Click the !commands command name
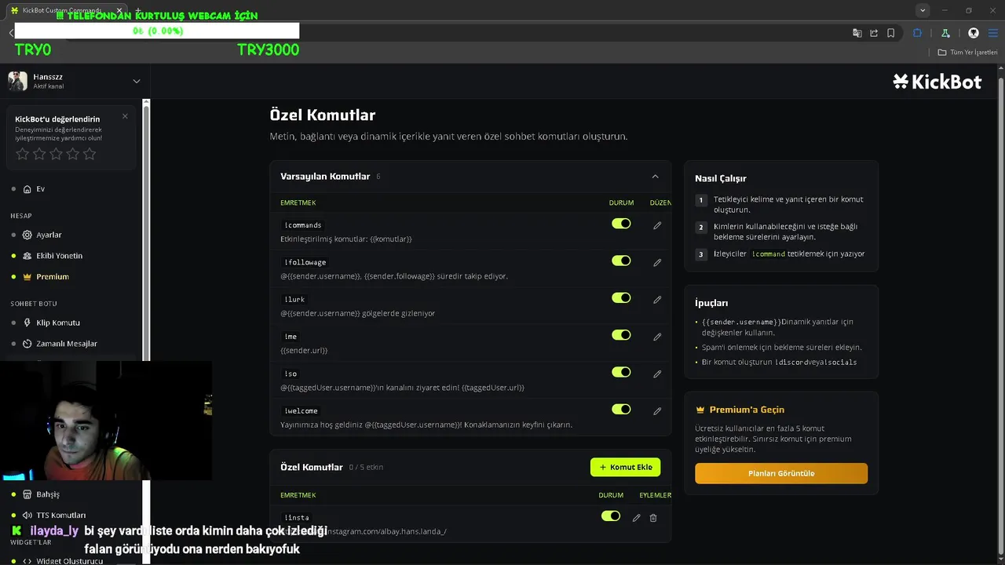1005x565 pixels. tap(303, 225)
